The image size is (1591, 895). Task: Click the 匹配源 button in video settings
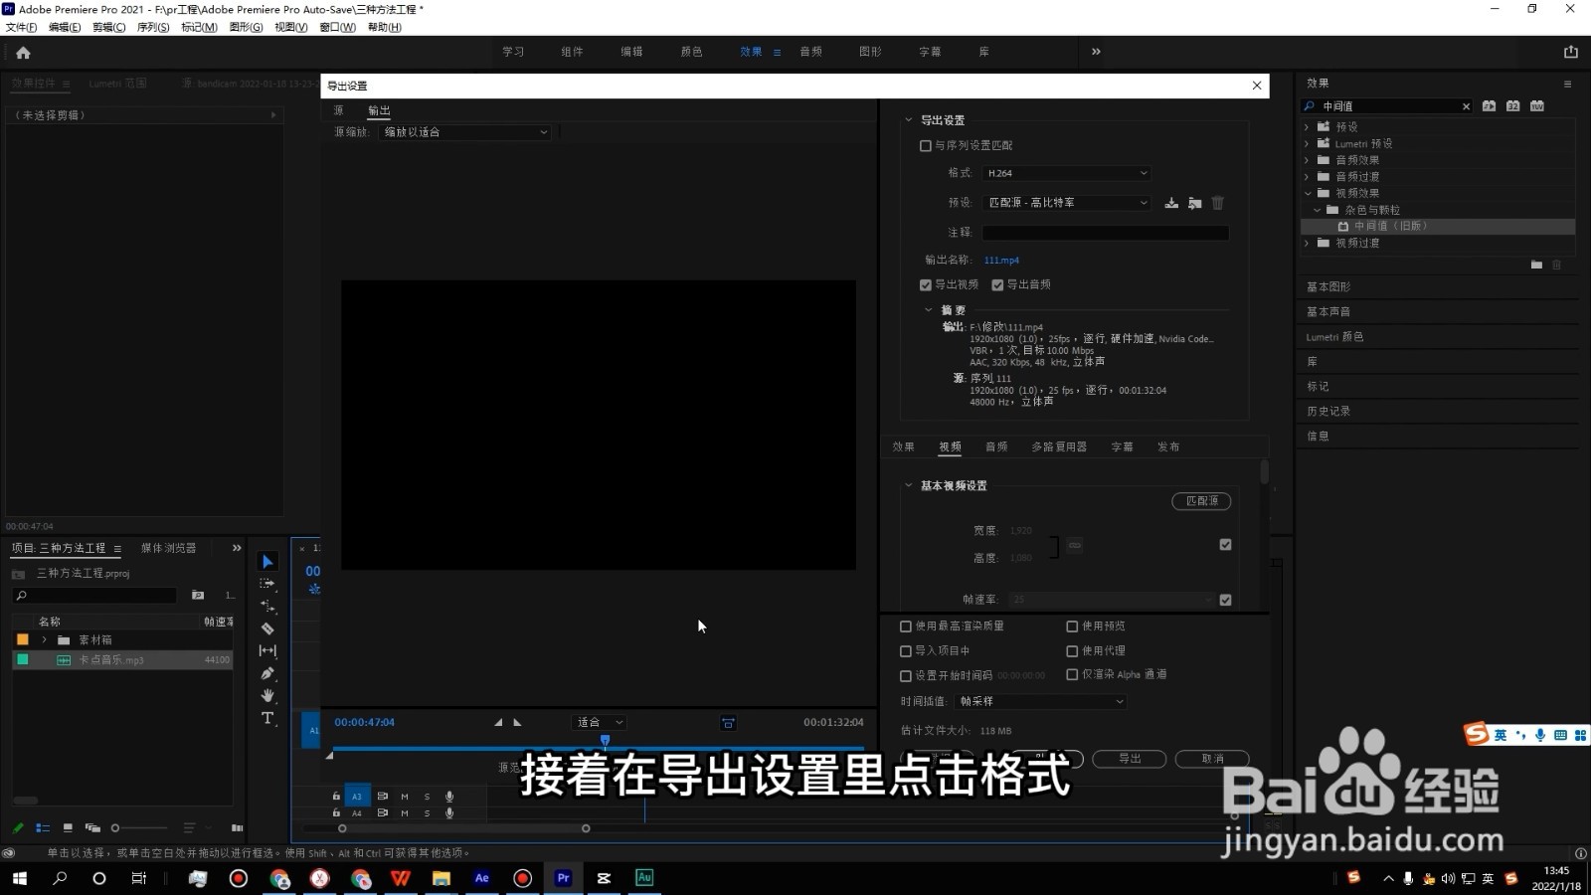tap(1201, 501)
